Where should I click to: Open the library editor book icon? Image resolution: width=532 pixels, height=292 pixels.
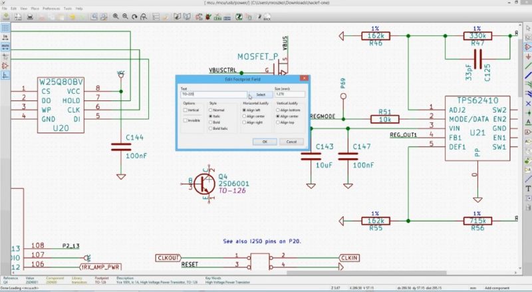pyautogui.click(x=177, y=17)
